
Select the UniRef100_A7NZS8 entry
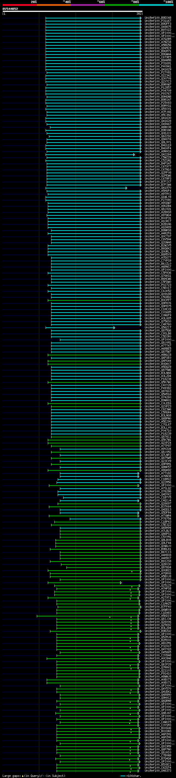click(x=158, y=42)
